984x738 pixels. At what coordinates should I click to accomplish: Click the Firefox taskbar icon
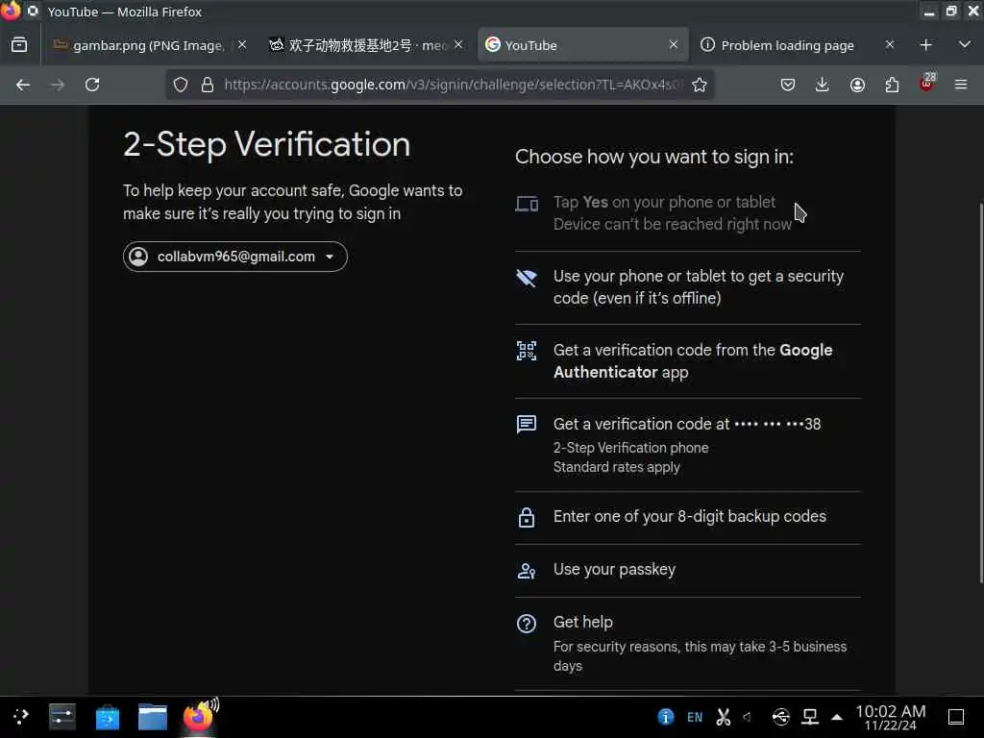(x=198, y=716)
